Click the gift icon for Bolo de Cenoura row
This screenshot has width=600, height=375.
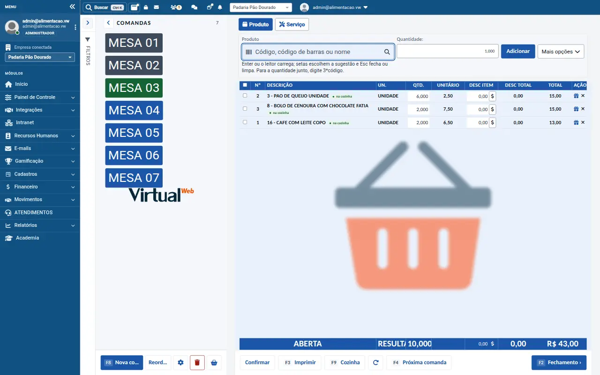pos(576,109)
